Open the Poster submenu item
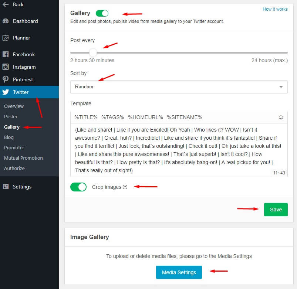 point(11,116)
